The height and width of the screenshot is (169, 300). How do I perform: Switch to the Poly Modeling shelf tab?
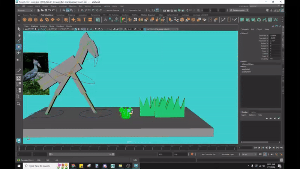(46, 15)
